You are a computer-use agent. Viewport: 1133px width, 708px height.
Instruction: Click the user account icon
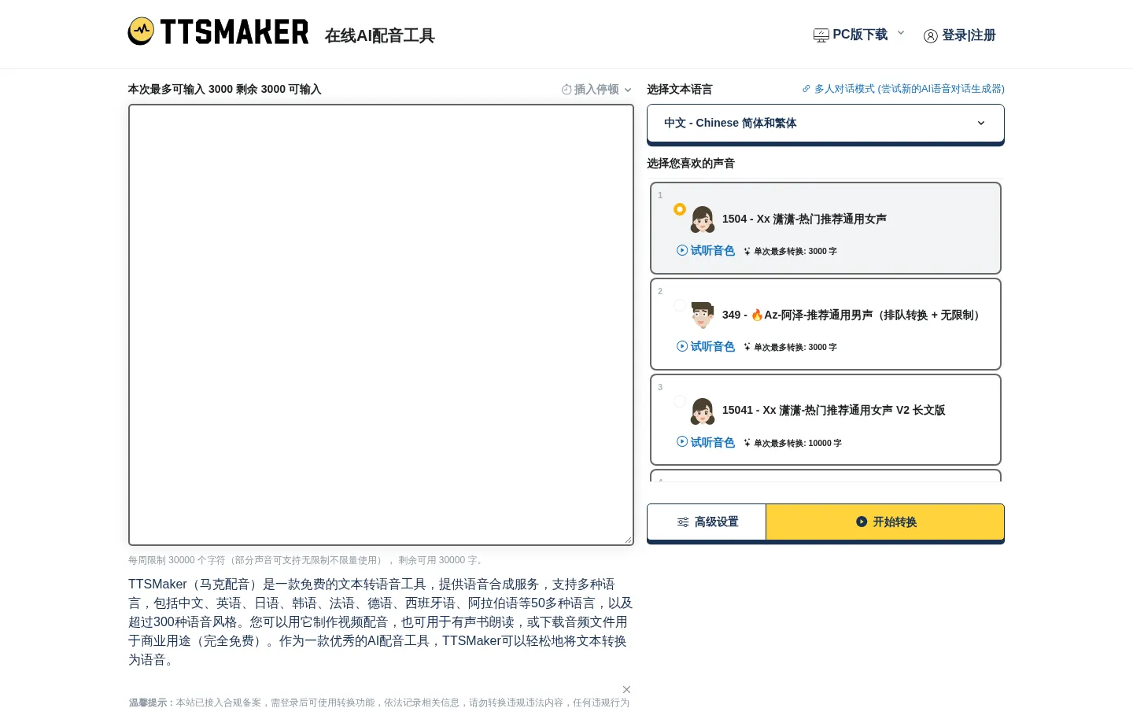point(931,36)
